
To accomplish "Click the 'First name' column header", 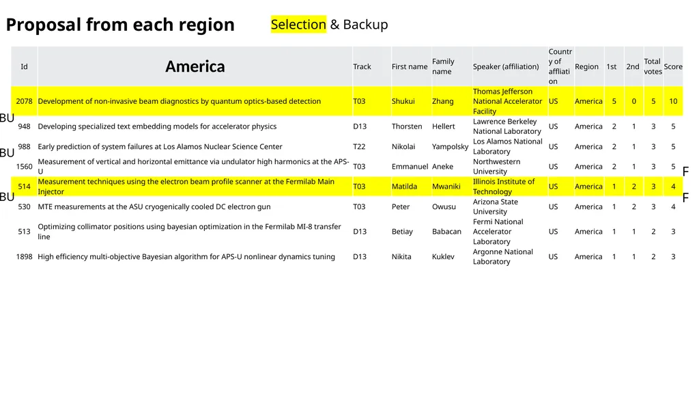I will coord(410,66).
